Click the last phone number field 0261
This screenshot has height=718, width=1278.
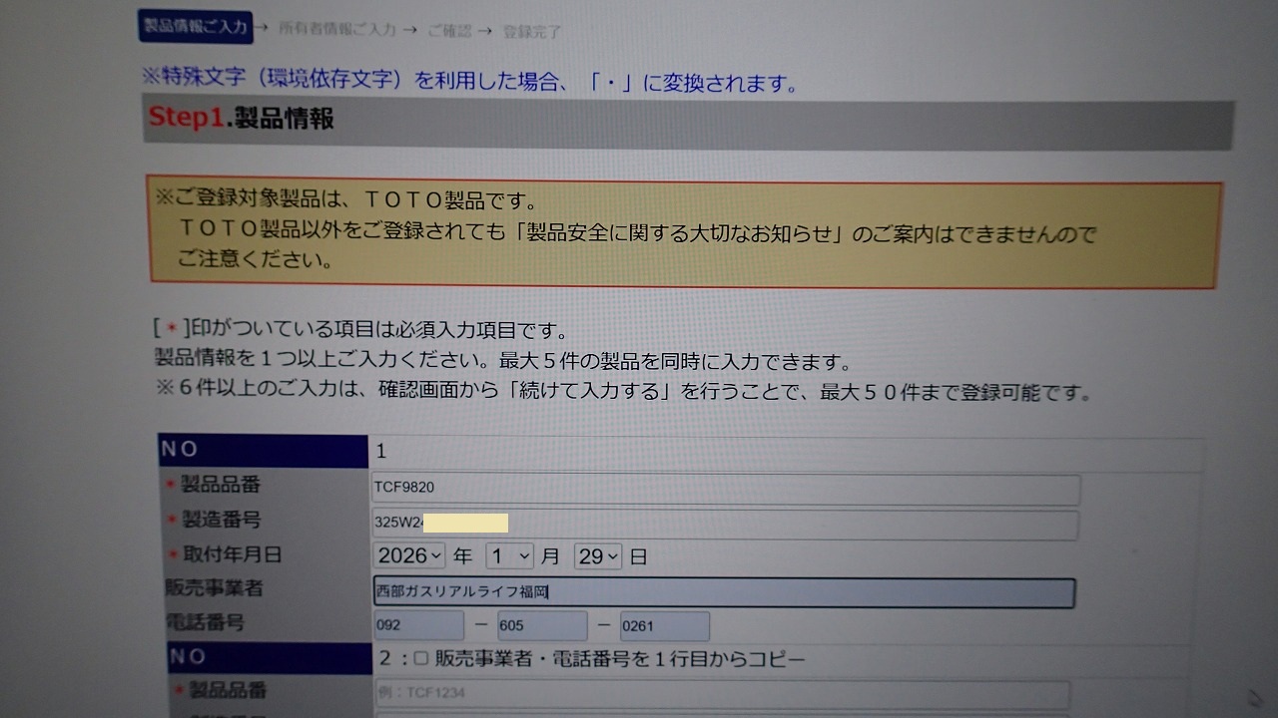[664, 626]
